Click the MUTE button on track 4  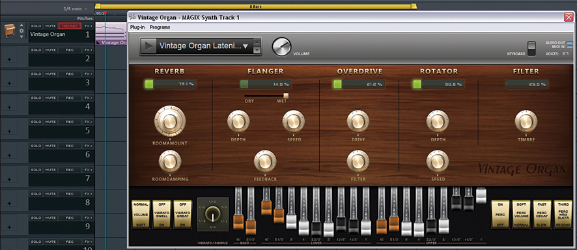(x=50, y=98)
